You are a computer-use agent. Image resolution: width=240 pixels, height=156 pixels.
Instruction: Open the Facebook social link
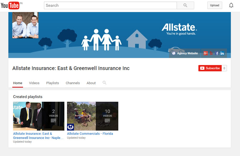(217, 53)
